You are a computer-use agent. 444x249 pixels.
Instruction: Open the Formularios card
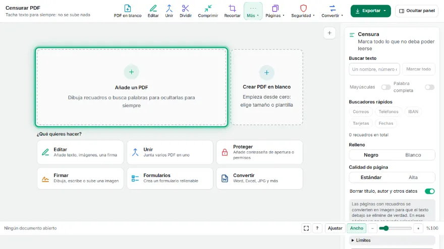click(x=170, y=178)
